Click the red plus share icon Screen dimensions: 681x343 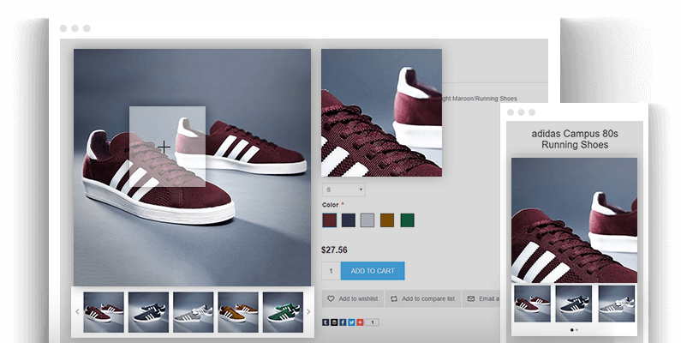click(360, 322)
